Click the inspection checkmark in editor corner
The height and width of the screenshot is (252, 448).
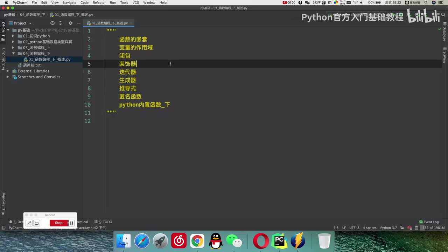click(x=440, y=29)
